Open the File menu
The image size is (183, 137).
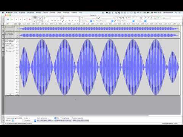pos(16,13)
